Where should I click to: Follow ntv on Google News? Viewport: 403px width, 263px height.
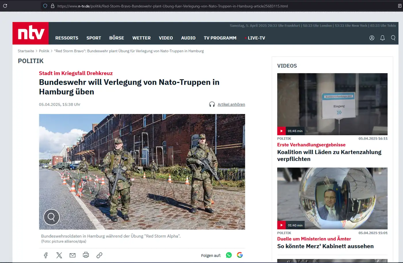(x=240, y=255)
